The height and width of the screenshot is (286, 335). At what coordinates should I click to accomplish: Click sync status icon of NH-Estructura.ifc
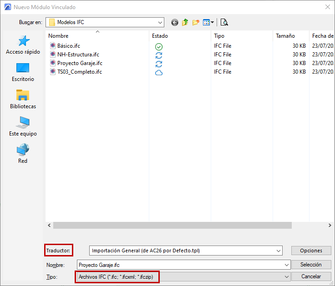[x=159, y=55]
